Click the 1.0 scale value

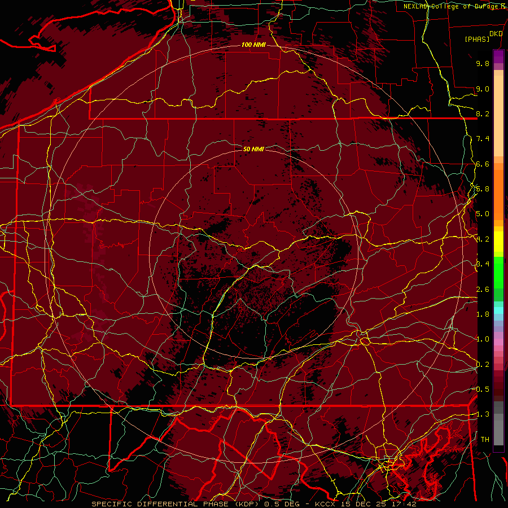[x=483, y=339]
